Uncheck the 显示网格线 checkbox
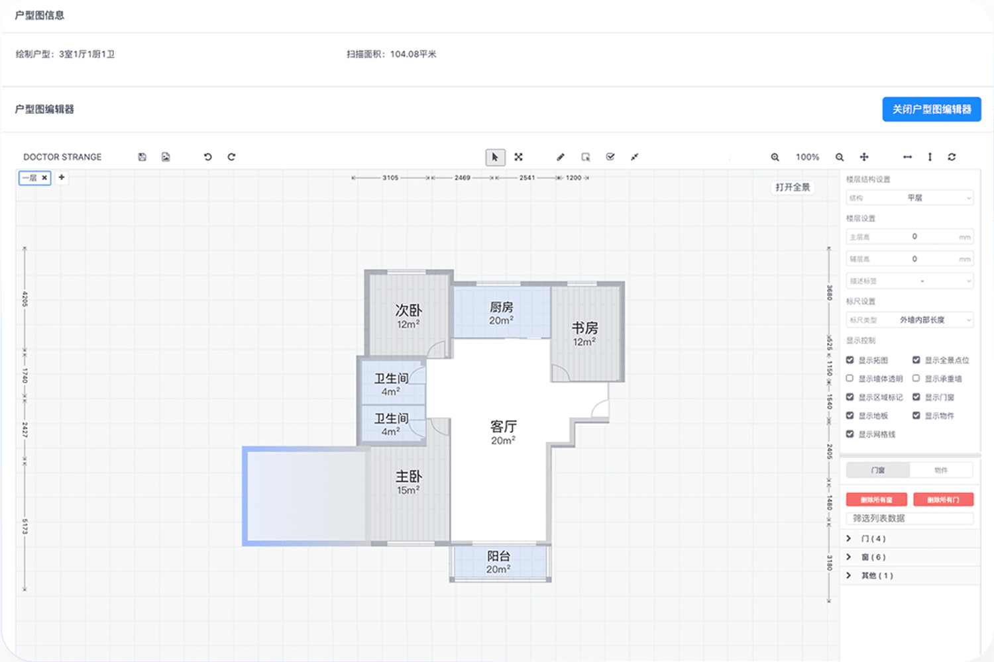 tap(850, 434)
